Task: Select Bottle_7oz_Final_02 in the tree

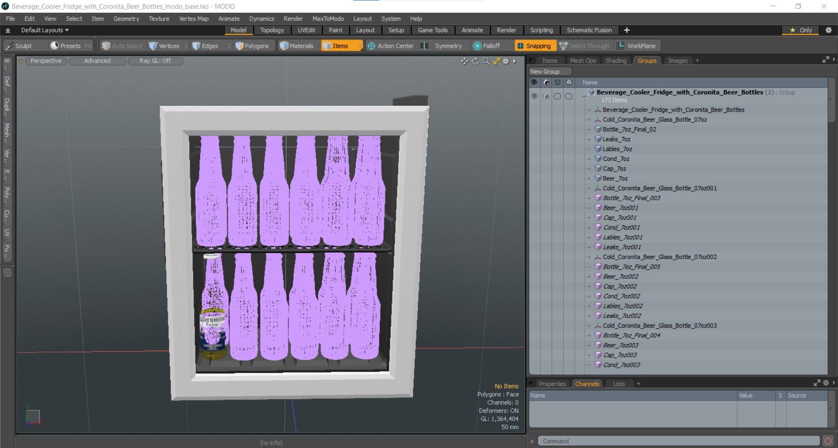Action: point(629,129)
